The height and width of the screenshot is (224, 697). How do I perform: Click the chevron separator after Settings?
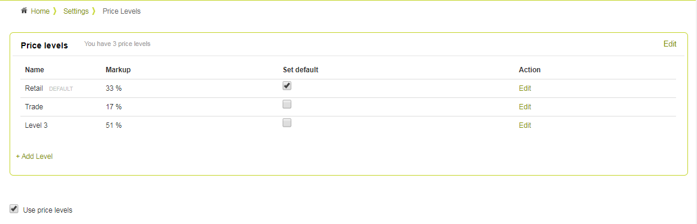tap(94, 11)
